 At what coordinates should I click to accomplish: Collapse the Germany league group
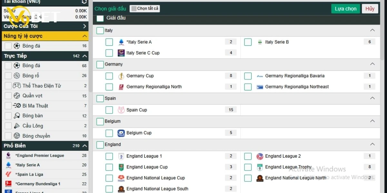tap(372, 64)
